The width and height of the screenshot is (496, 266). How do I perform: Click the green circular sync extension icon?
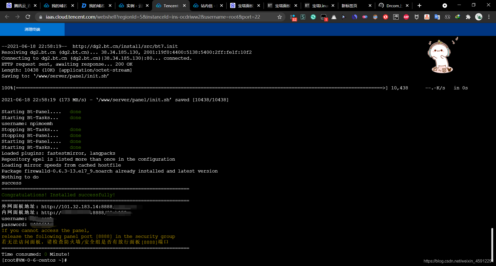click(313, 17)
